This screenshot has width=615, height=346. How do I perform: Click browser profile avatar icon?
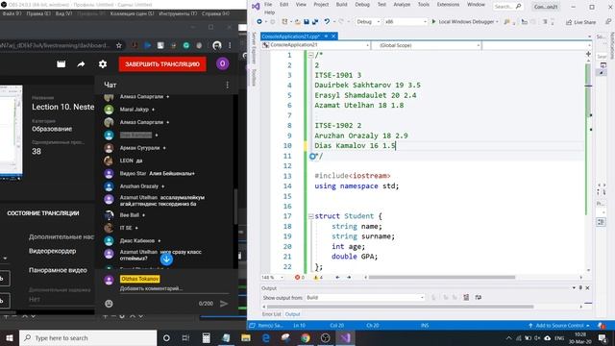[217, 45]
